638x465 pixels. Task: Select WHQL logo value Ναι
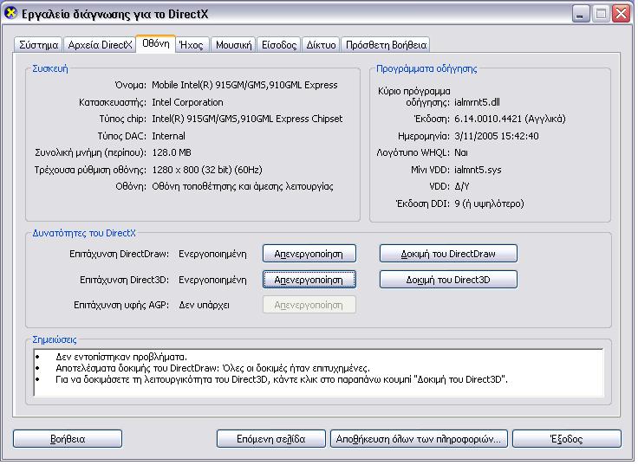tap(461, 152)
